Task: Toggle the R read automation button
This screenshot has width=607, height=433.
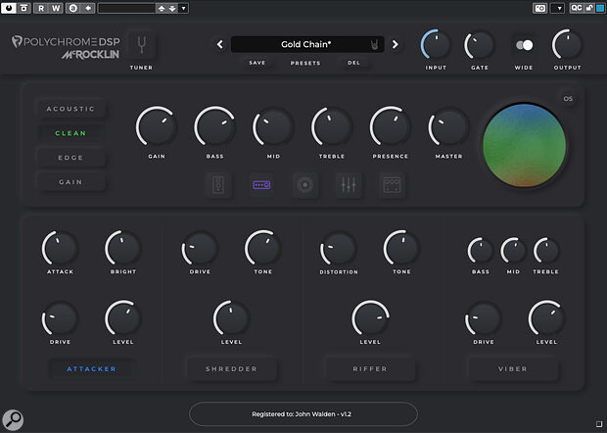Action: [x=41, y=8]
